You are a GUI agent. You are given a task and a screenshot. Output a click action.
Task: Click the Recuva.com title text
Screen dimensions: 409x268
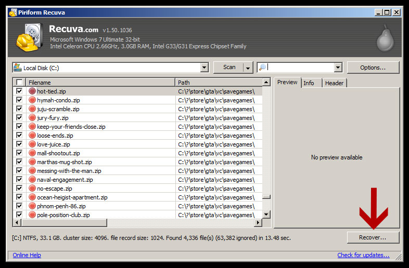73,29
